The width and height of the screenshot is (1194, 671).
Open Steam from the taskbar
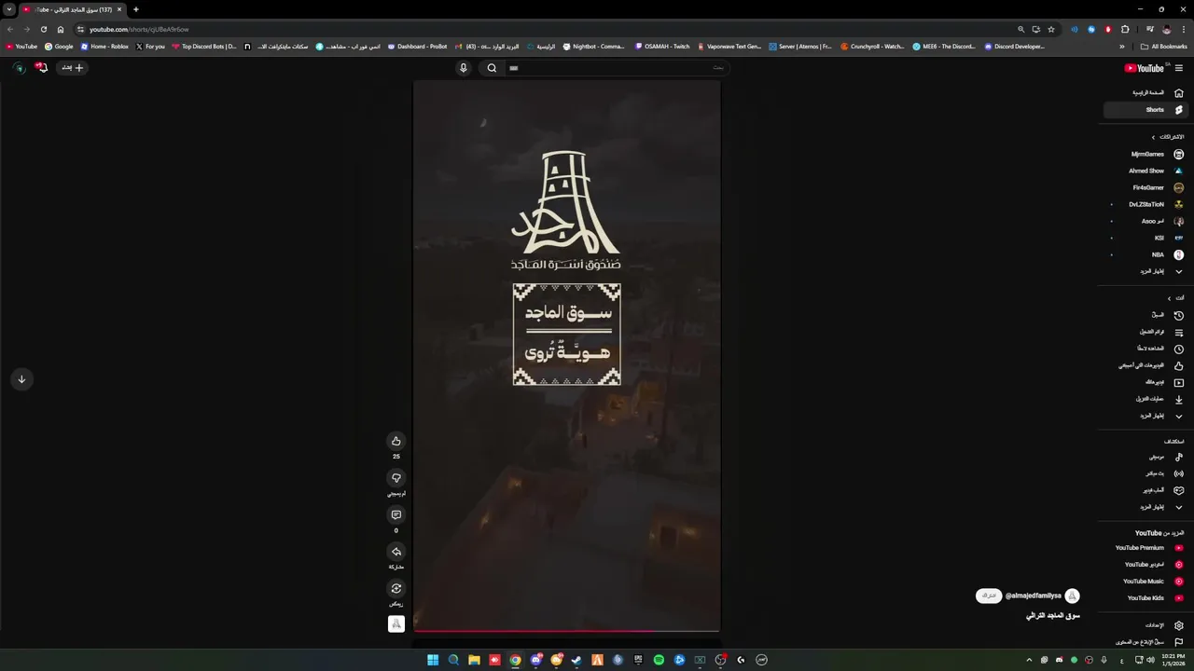tap(576, 660)
